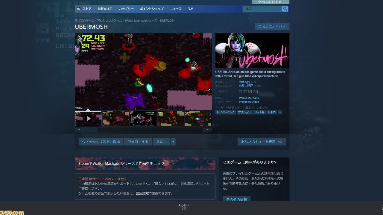Screen dimensions: 383x215
Task: Open the コミュニティハブ button
Action: point(272,26)
